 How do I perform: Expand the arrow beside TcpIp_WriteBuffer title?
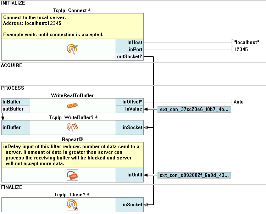tap(96, 117)
